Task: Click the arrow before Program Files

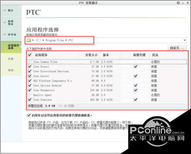Action: tap(43, 40)
